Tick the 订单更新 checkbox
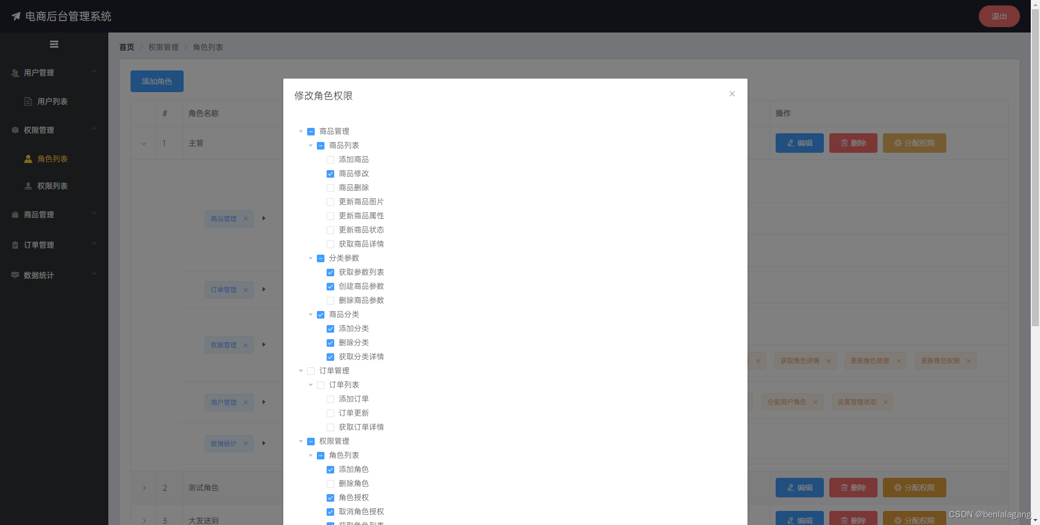 click(x=330, y=413)
